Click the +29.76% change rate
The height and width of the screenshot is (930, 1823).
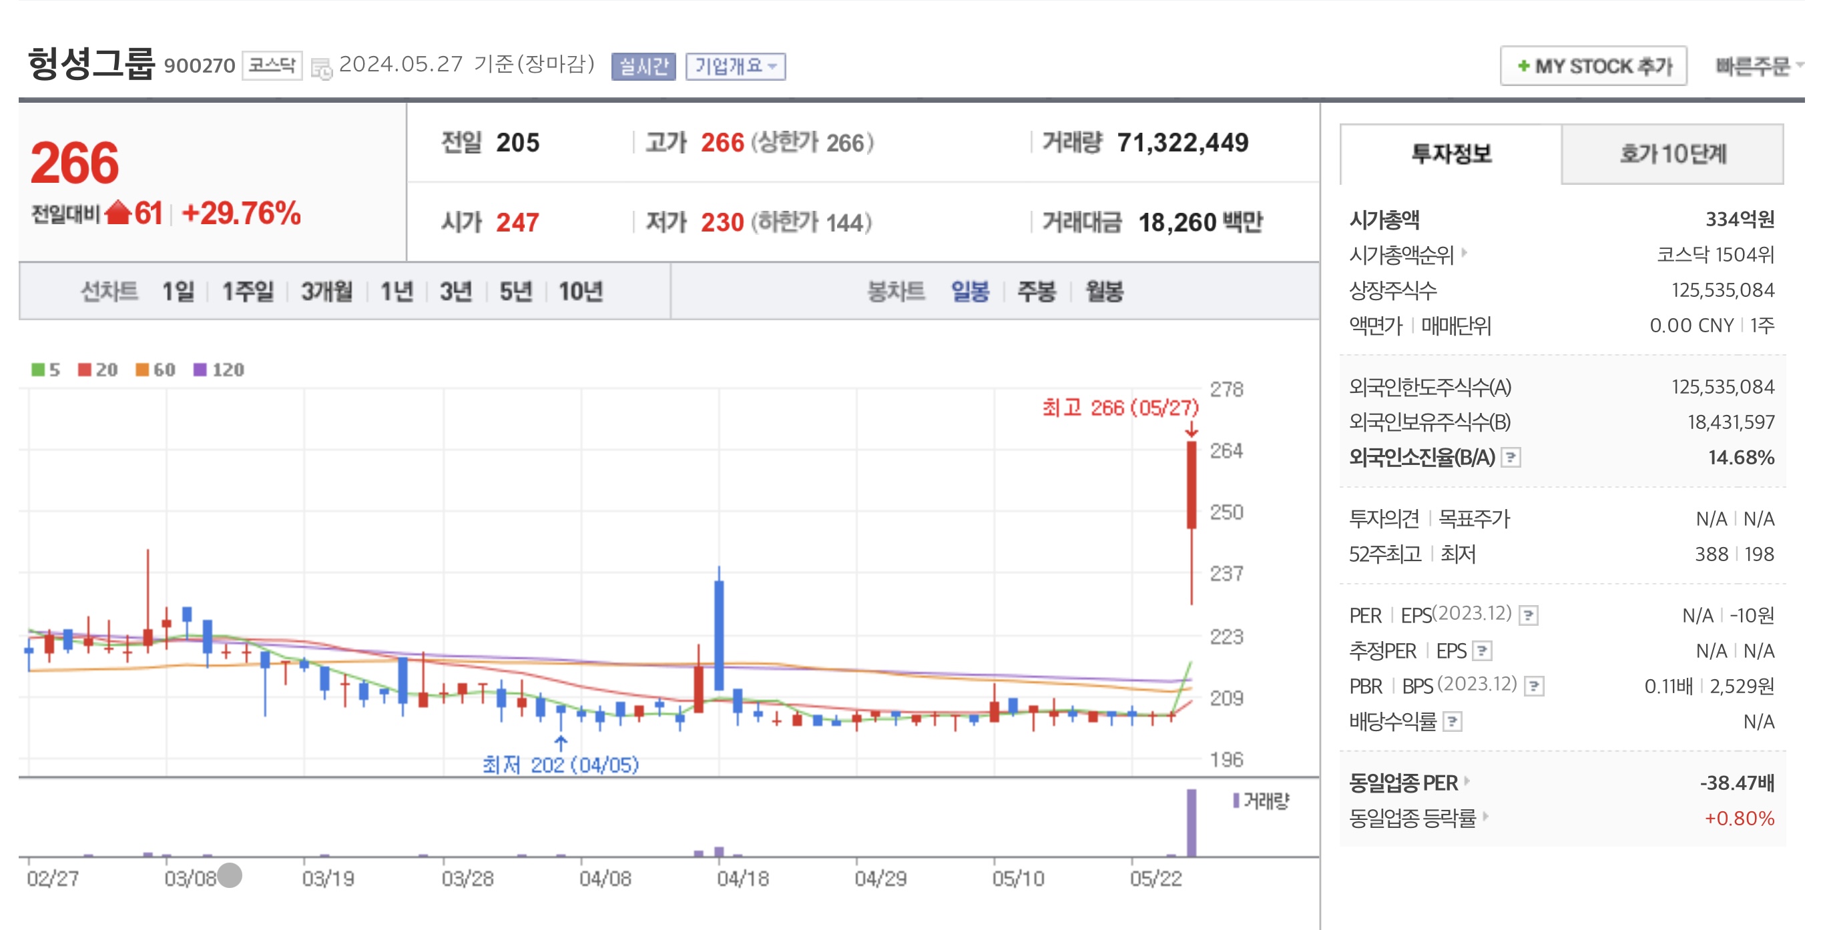(242, 213)
